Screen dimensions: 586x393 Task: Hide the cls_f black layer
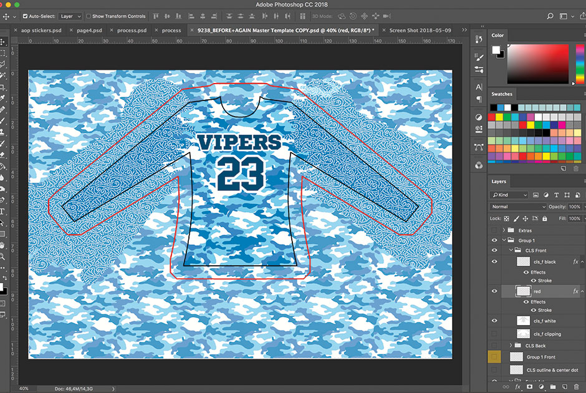pos(494,262)
